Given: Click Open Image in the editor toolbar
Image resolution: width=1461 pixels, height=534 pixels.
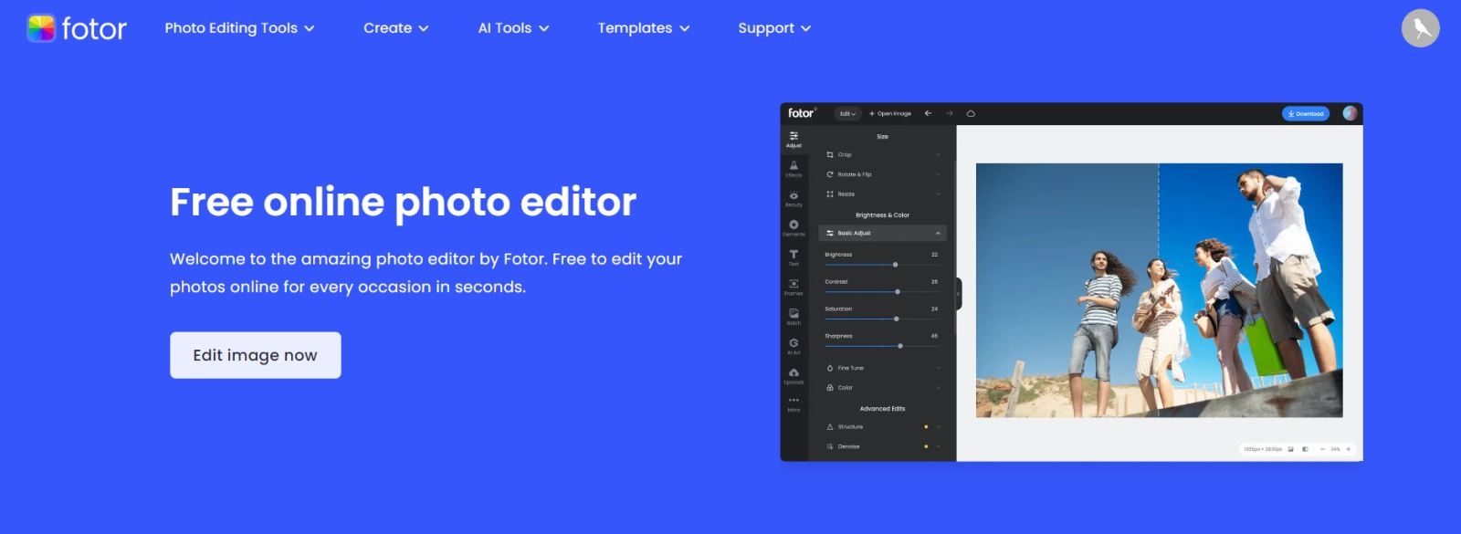Looking at the screenshot, I should click(890, 114).
